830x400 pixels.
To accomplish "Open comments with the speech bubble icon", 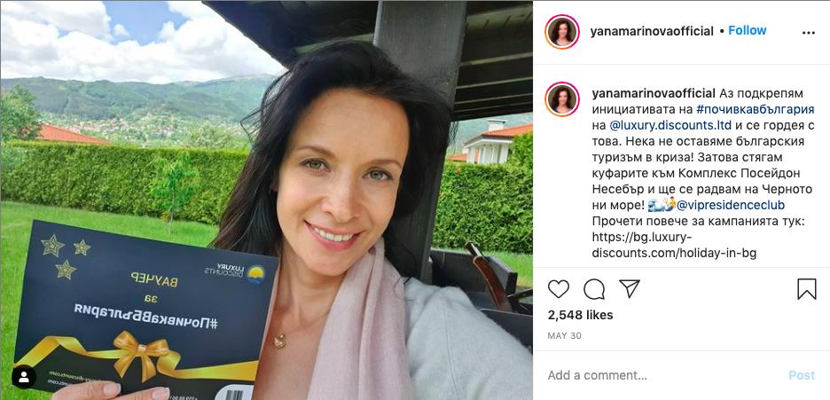I will tap(594, 289).
